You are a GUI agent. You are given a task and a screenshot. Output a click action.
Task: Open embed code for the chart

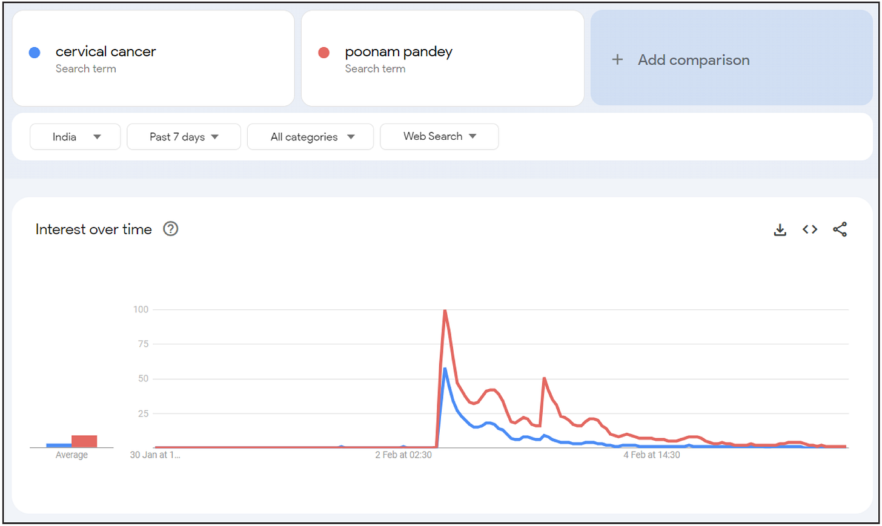[x=810, y=229]
